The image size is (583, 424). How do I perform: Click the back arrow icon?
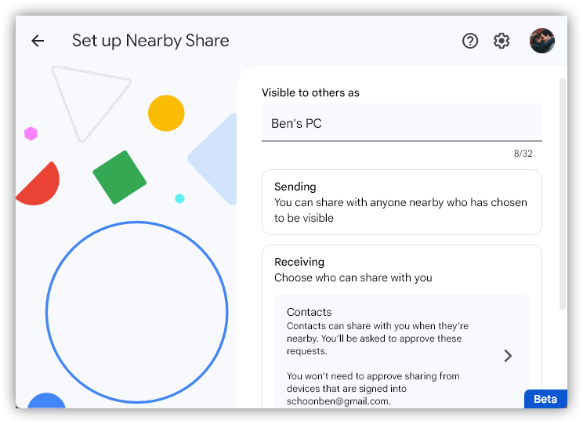click(x=38, y=41)
